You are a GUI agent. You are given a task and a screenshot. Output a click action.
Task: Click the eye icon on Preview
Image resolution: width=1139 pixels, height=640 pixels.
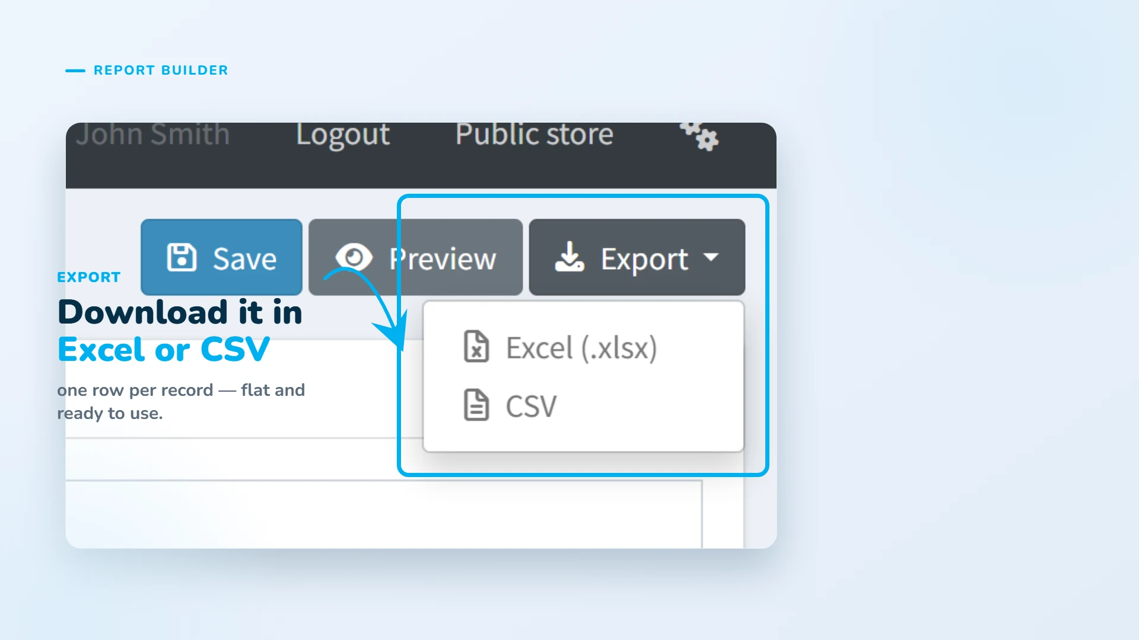pos(354,258)
